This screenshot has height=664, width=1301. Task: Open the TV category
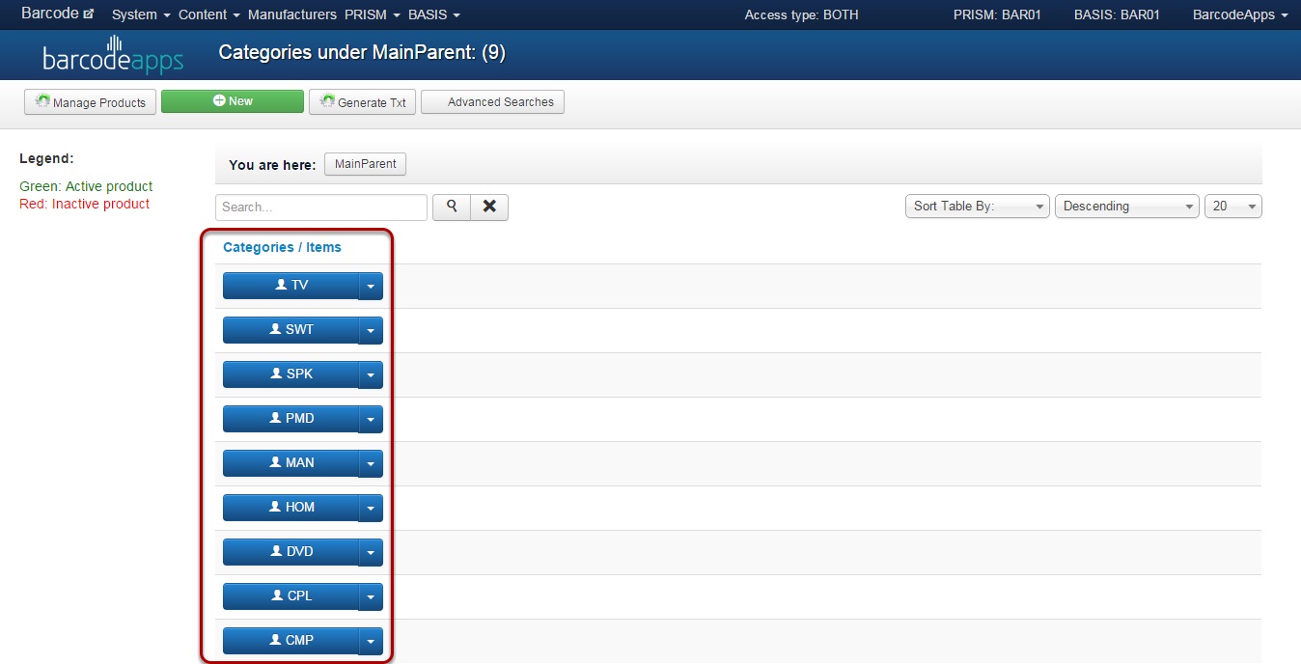pyautogui.click(x=291, y=286)
